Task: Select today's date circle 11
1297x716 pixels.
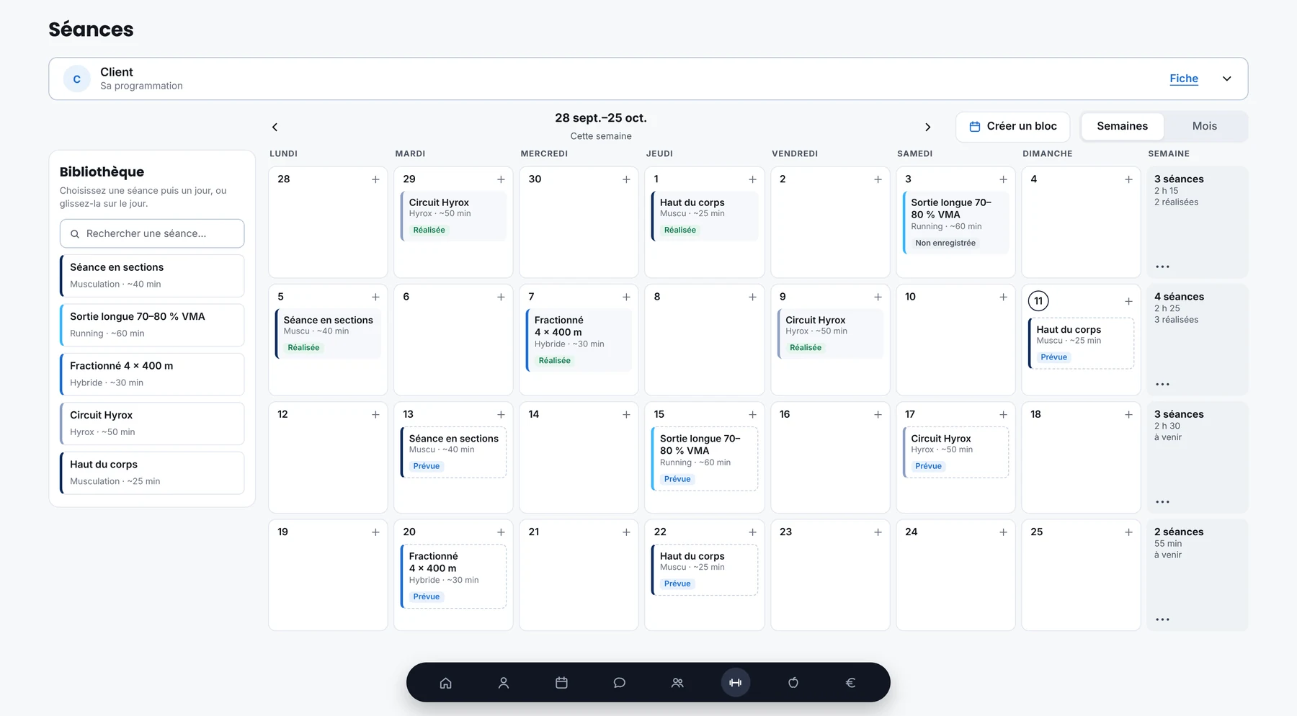Action: pos(1038,301)
